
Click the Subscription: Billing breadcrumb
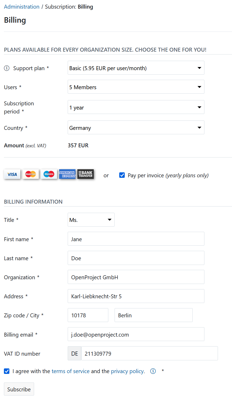point(69,7)
